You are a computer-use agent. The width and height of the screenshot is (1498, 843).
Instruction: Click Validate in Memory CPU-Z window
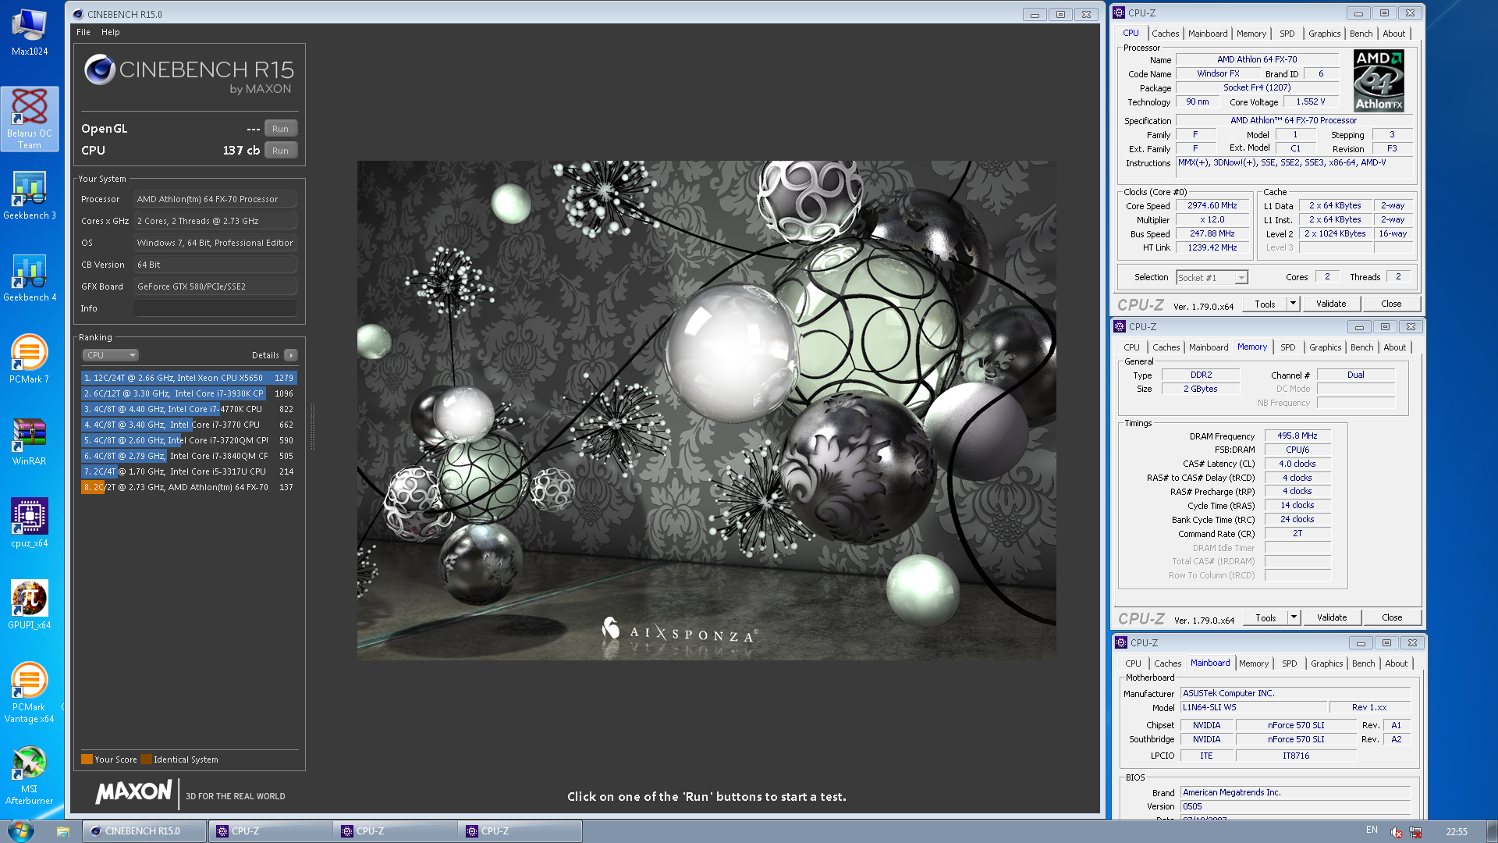(1332, 617)
